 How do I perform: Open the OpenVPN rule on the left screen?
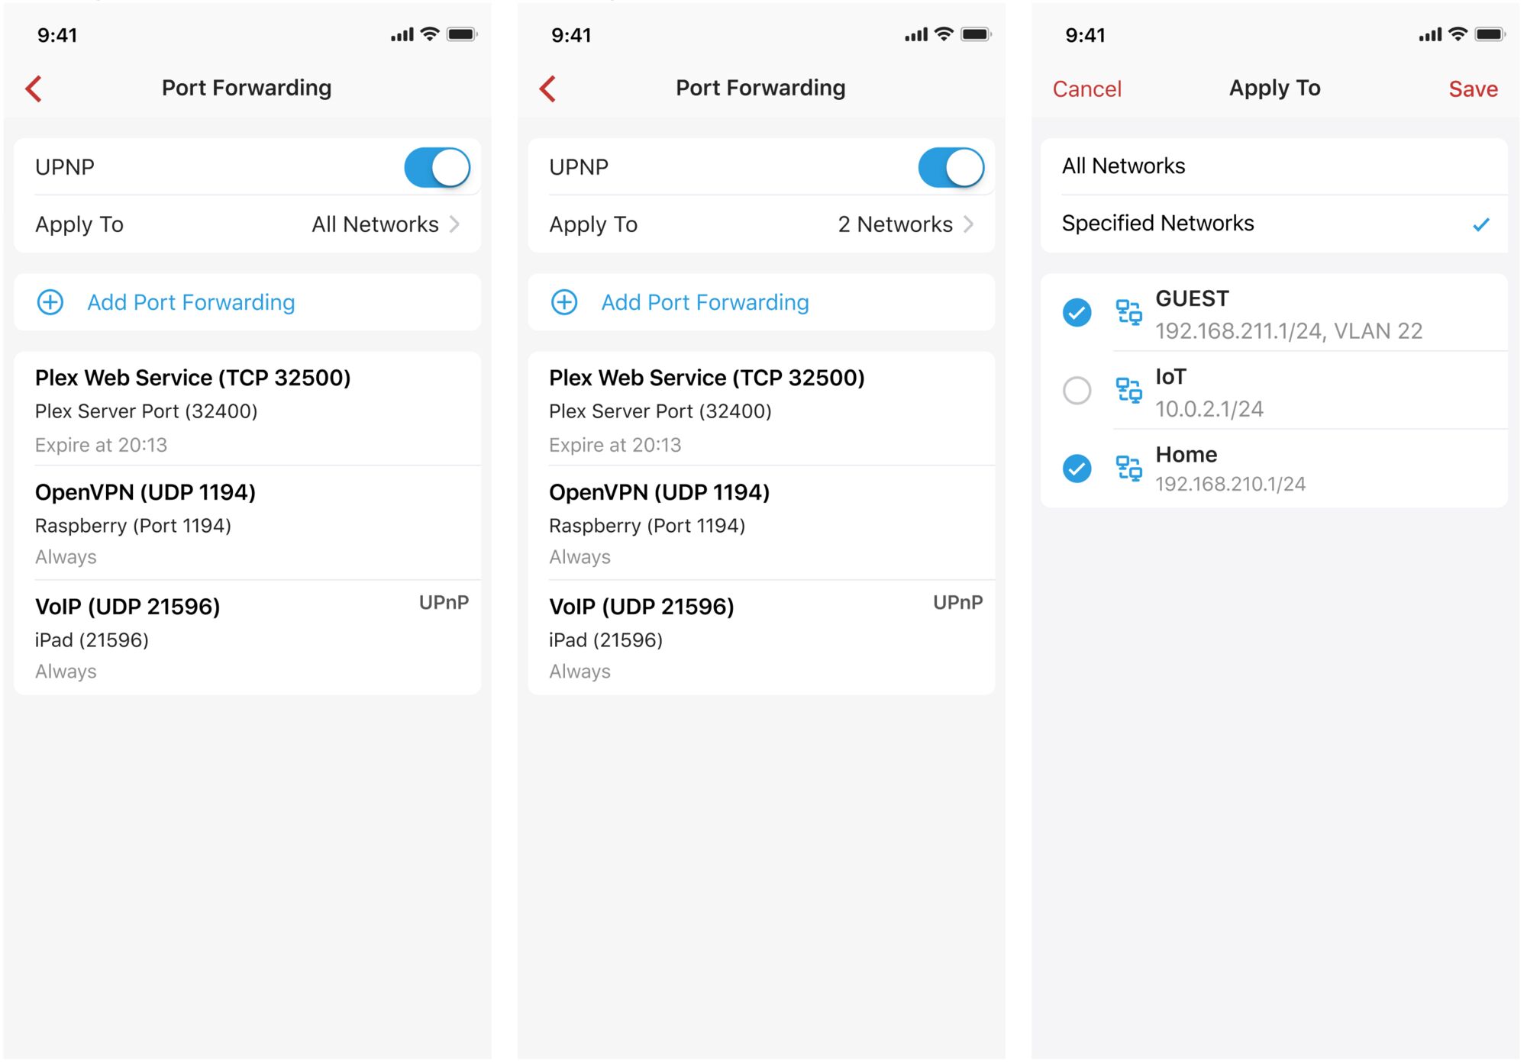(247, 523)
